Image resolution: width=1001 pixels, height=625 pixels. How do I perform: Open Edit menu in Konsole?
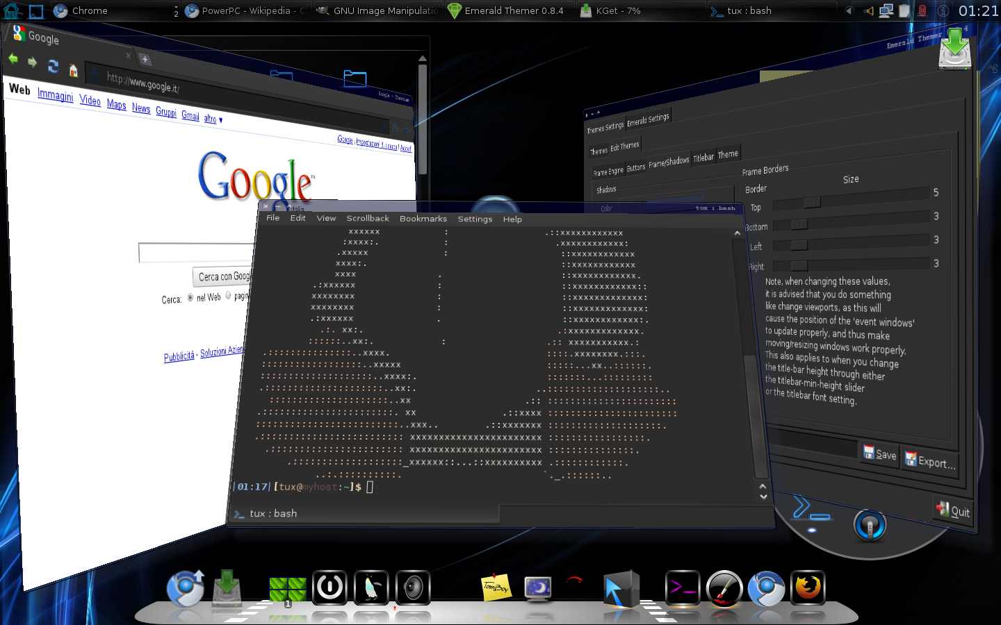298,218
